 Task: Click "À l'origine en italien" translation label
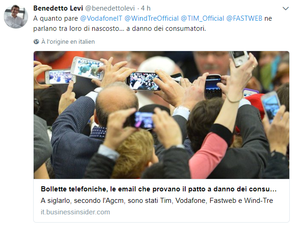click(68, 41)
